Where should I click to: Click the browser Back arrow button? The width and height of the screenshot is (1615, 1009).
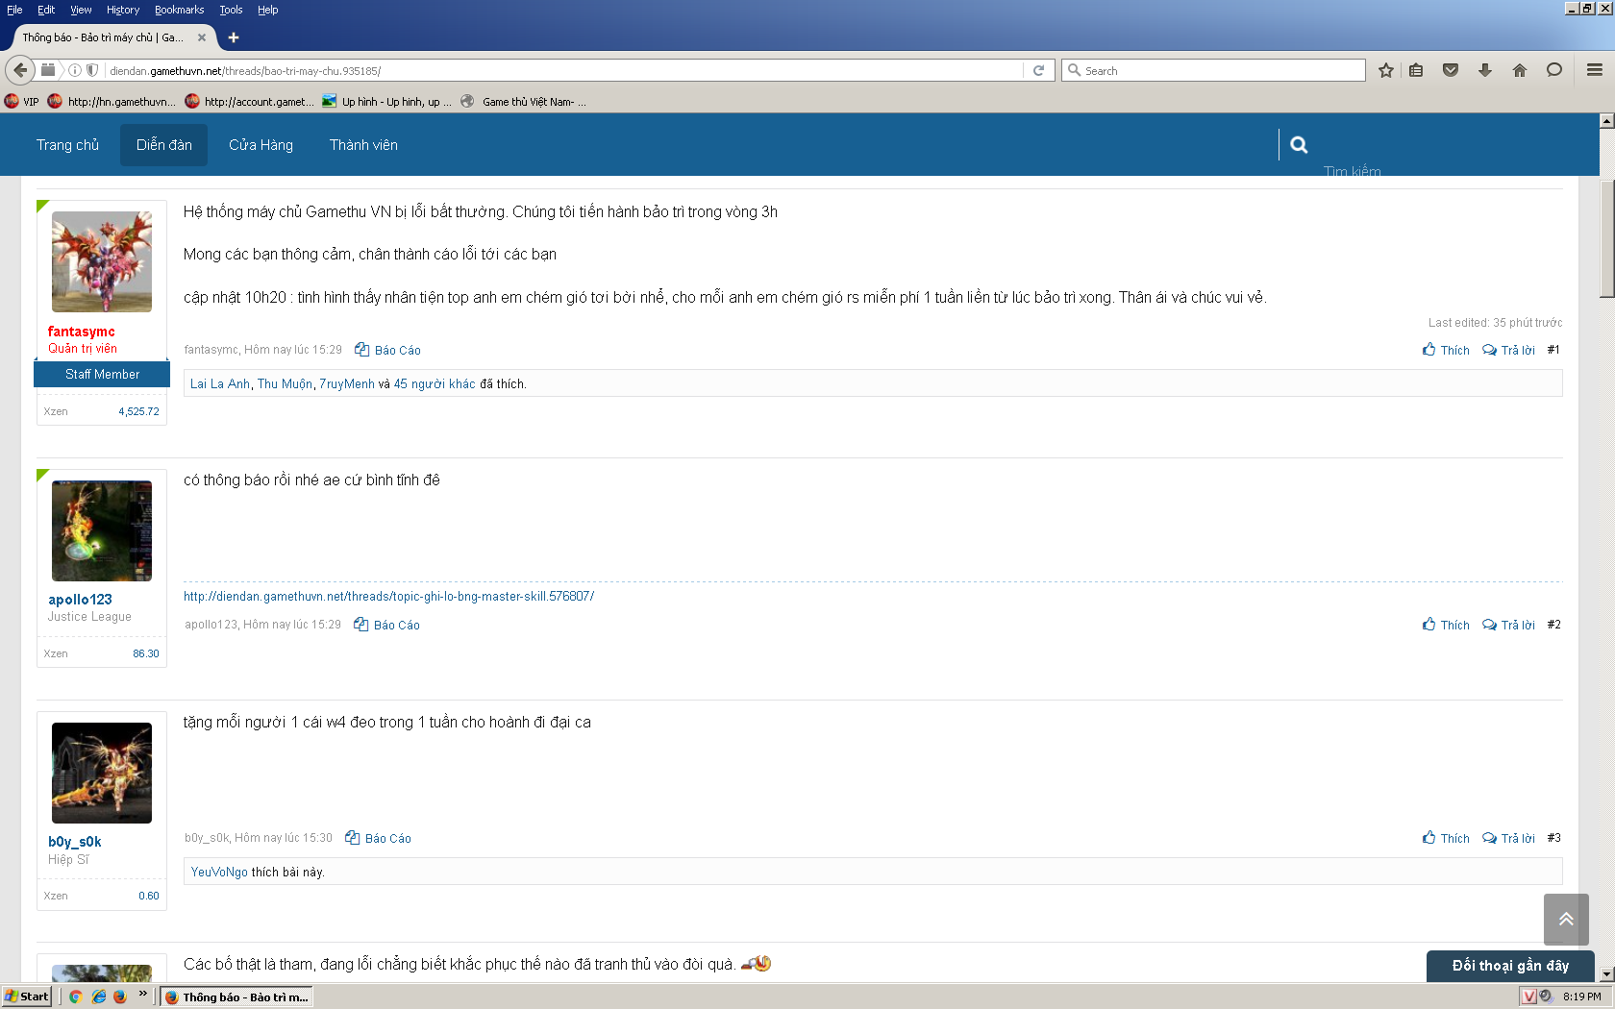[x=20, y=70]
